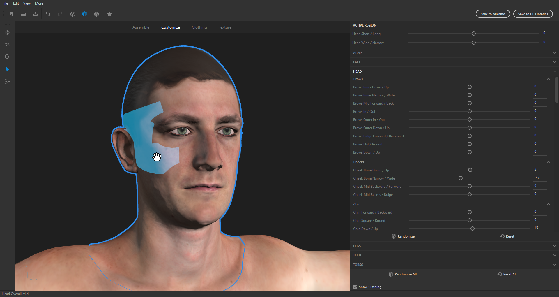Click Randomize All at panel bottom
The height and width of the screenshot is (297, 559).
pos(403,274)
